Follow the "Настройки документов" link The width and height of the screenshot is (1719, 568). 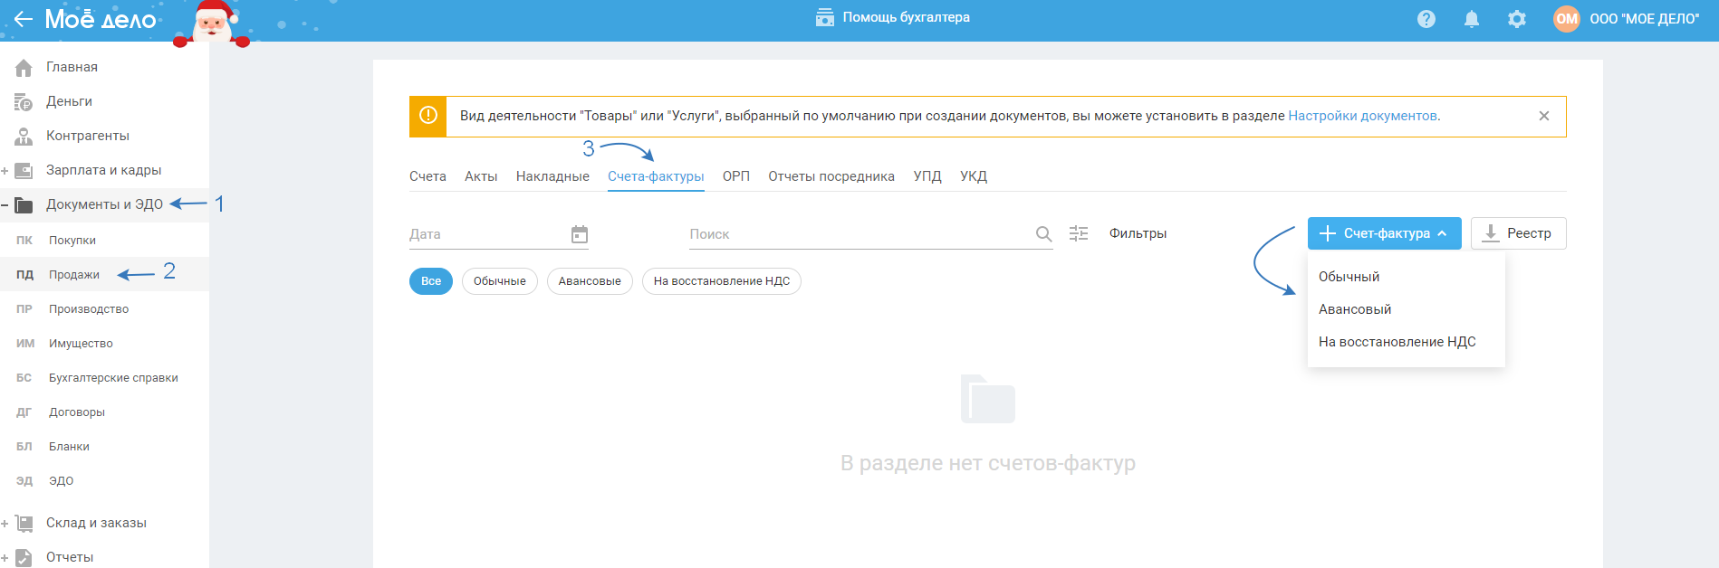1362,116
